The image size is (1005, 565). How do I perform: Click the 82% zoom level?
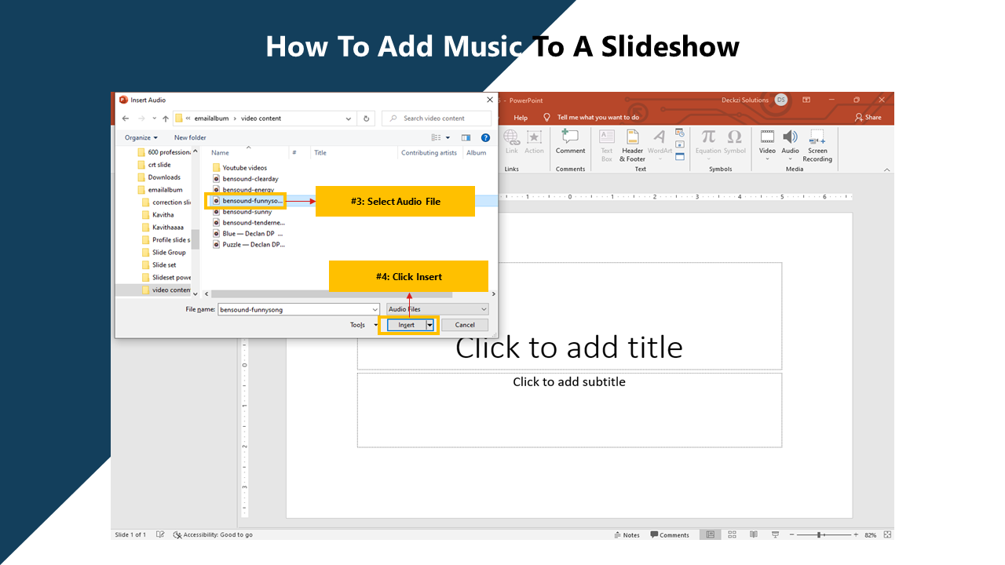[x=870, y=535]
